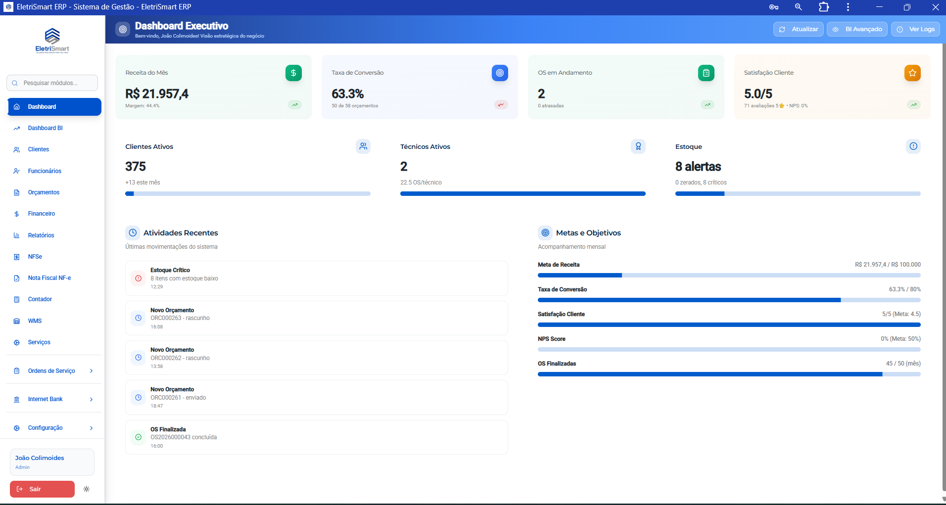Click the blue target icon on Taxa de Conversão card
Viewport: 946px width, 505px height.
tap(500, 73)
